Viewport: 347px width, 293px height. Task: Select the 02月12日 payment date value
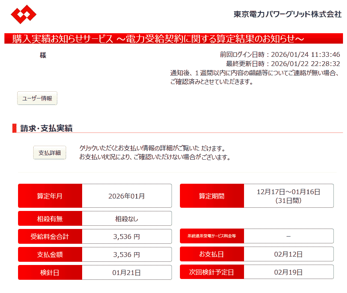pos(288,254)
